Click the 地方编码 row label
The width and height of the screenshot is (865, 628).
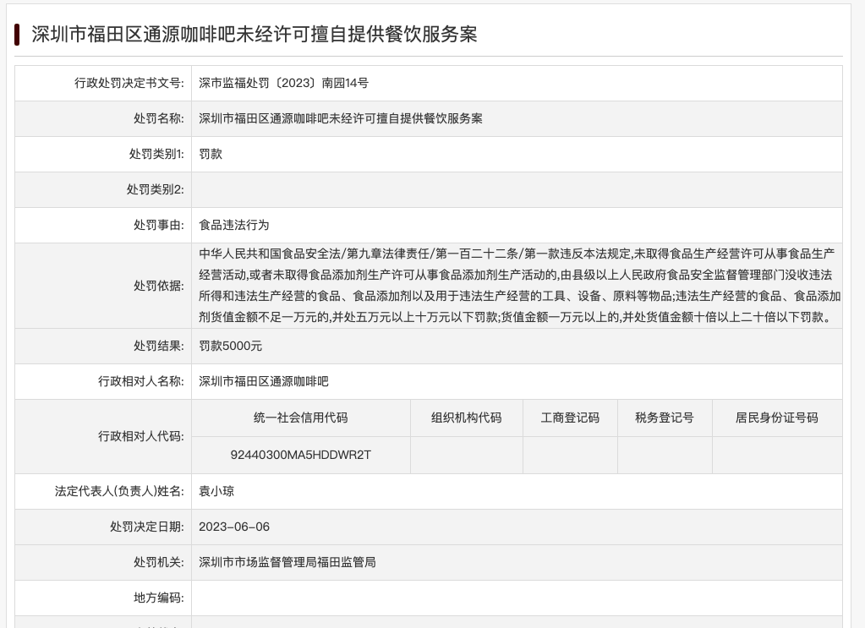[x=157, y=598]
